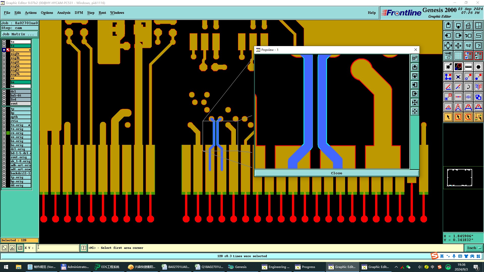Open the Inch units dropdown

(x=474, y=248)
